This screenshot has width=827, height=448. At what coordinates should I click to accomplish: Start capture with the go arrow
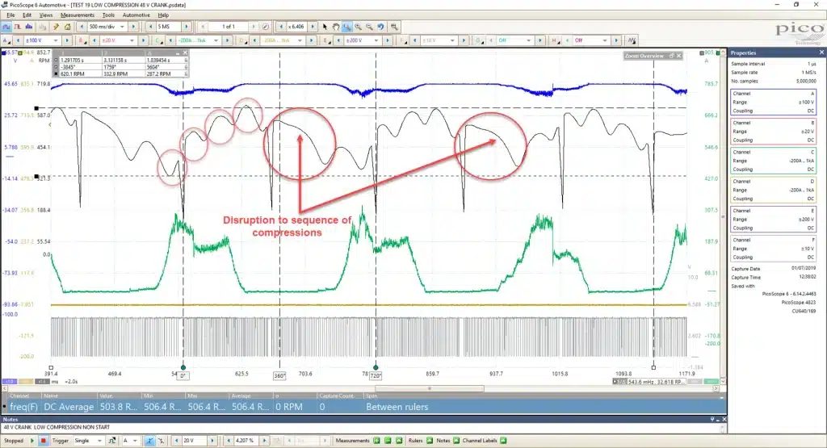click(x=32, y=441)
